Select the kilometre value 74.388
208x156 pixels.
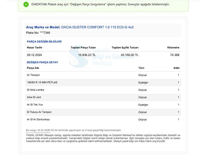coord(175,55)
